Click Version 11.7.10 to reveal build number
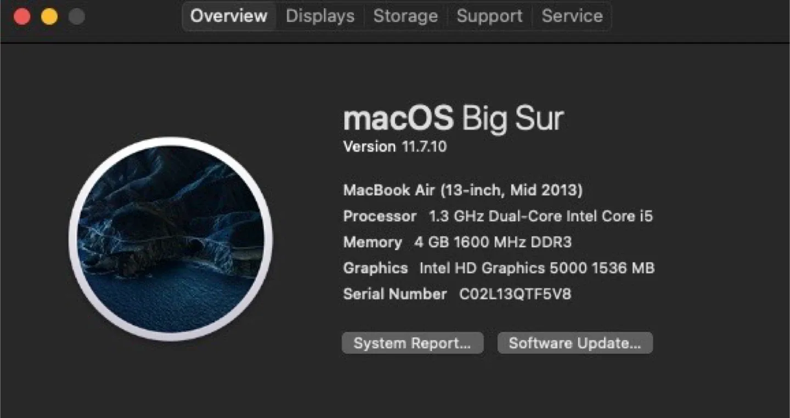Viewport: 790px width, 418px height. point(394,146)
